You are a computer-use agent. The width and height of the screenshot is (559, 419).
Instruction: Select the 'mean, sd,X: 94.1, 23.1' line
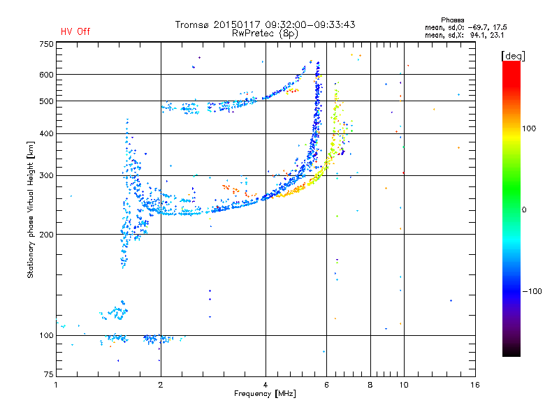[x=464, y=35]
